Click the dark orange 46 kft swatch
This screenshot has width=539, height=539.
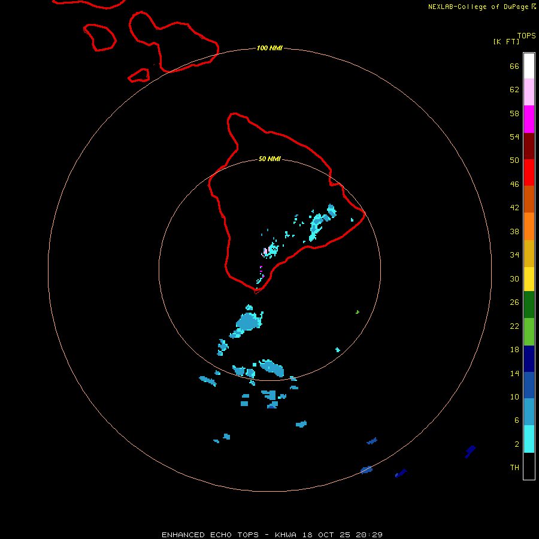(529, 199)
